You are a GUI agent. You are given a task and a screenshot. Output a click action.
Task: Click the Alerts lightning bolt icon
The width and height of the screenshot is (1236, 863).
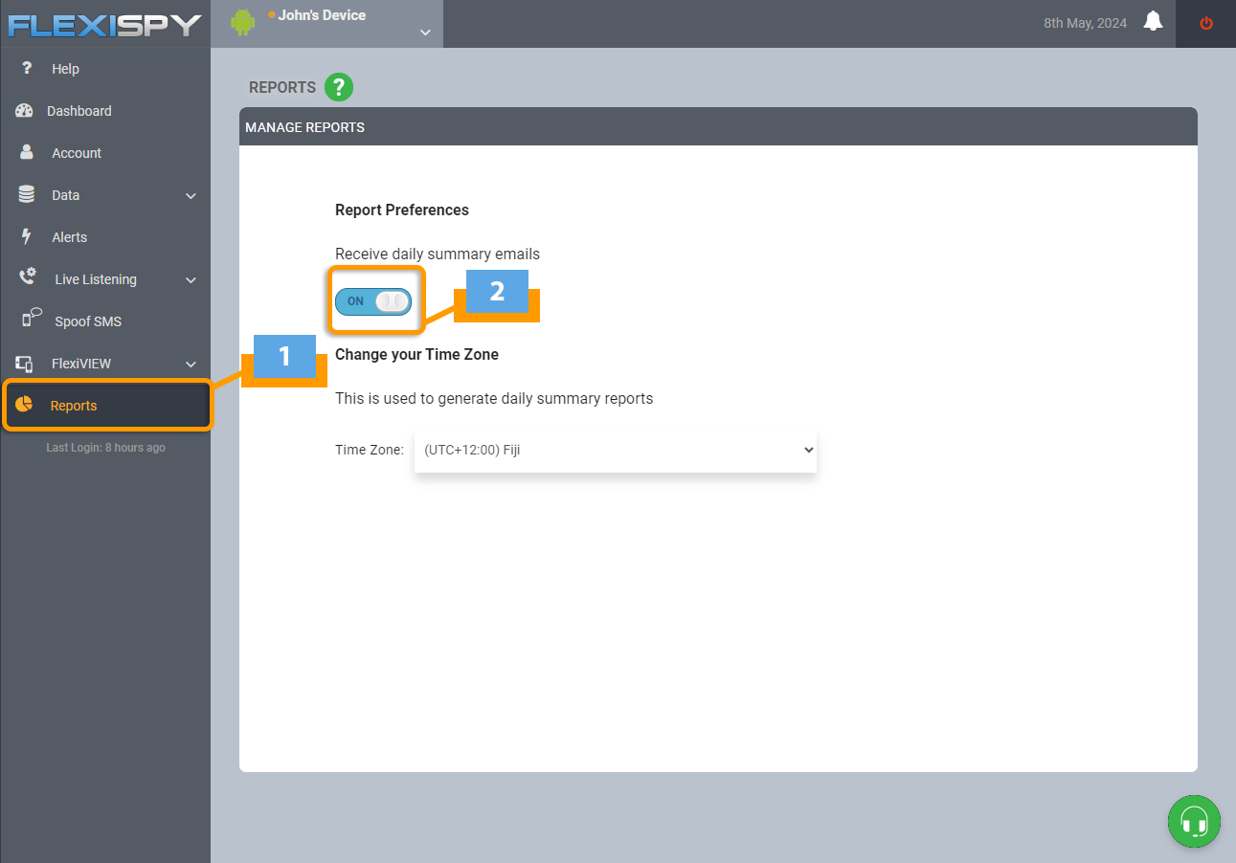[x=27, y=237]
